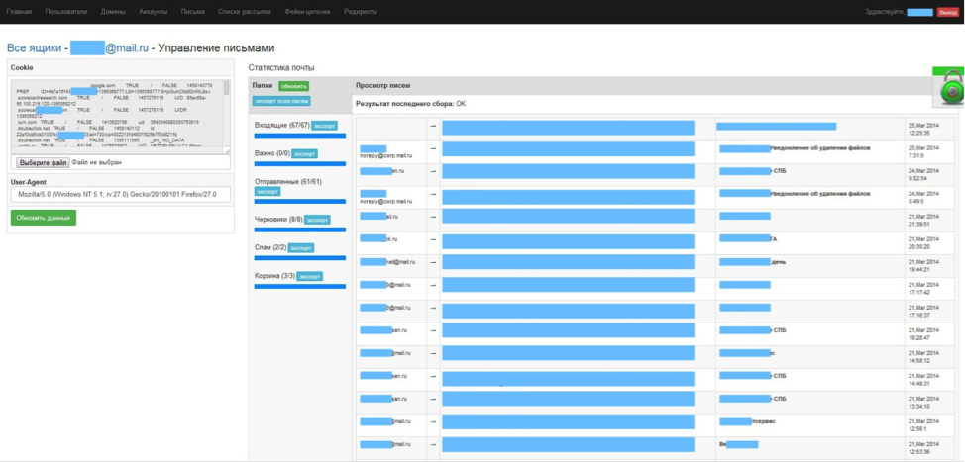Screen dimensions: 965x462
Task: Click the Корзина (3/3) folder label
Action: point(274,276)
